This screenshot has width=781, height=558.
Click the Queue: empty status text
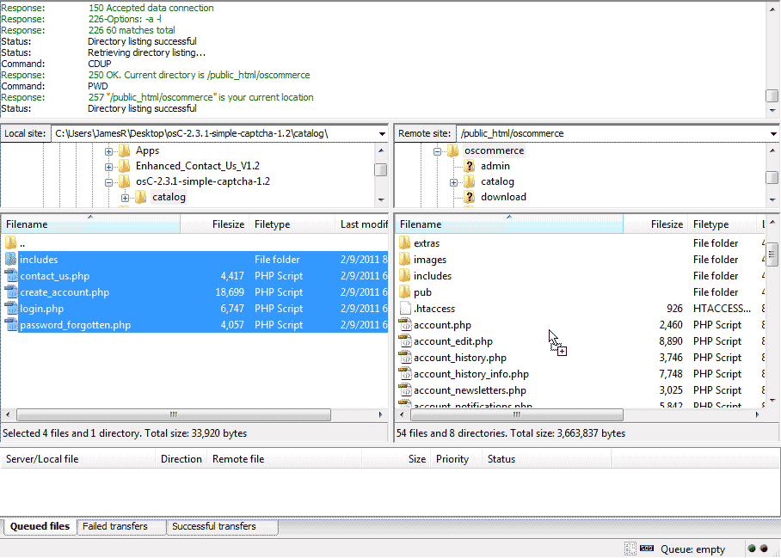tap(693, 549)
